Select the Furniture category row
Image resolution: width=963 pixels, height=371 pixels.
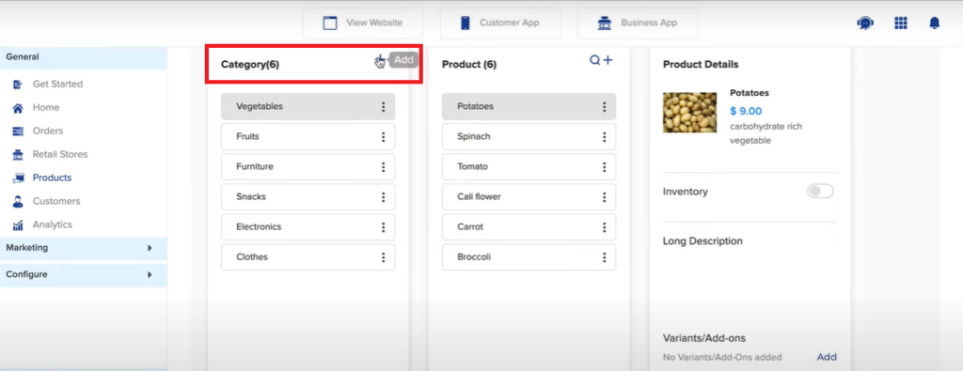(x=308, y=167)
